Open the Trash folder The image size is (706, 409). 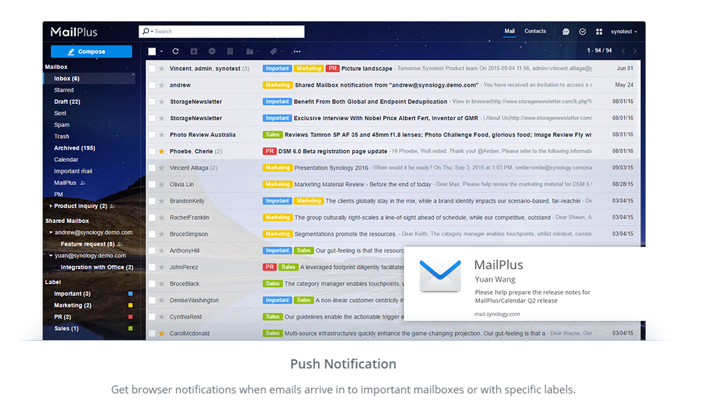[61, 136]
